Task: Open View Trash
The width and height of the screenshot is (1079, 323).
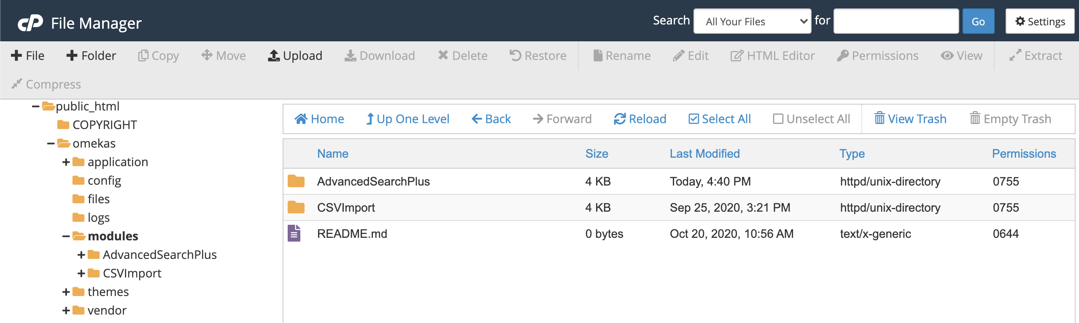Action: [911, 119]
